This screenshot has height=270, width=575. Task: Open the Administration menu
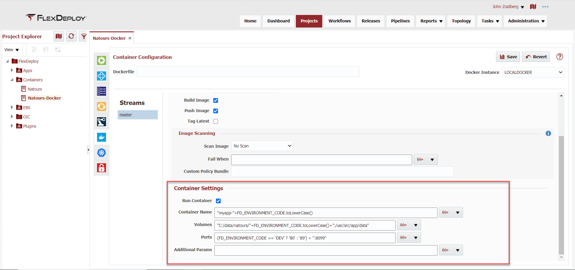coord(526,21)
